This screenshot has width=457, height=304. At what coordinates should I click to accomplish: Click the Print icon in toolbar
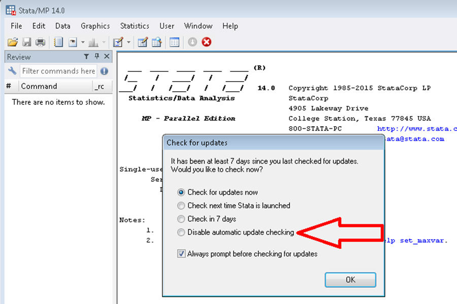pos(40,42)
